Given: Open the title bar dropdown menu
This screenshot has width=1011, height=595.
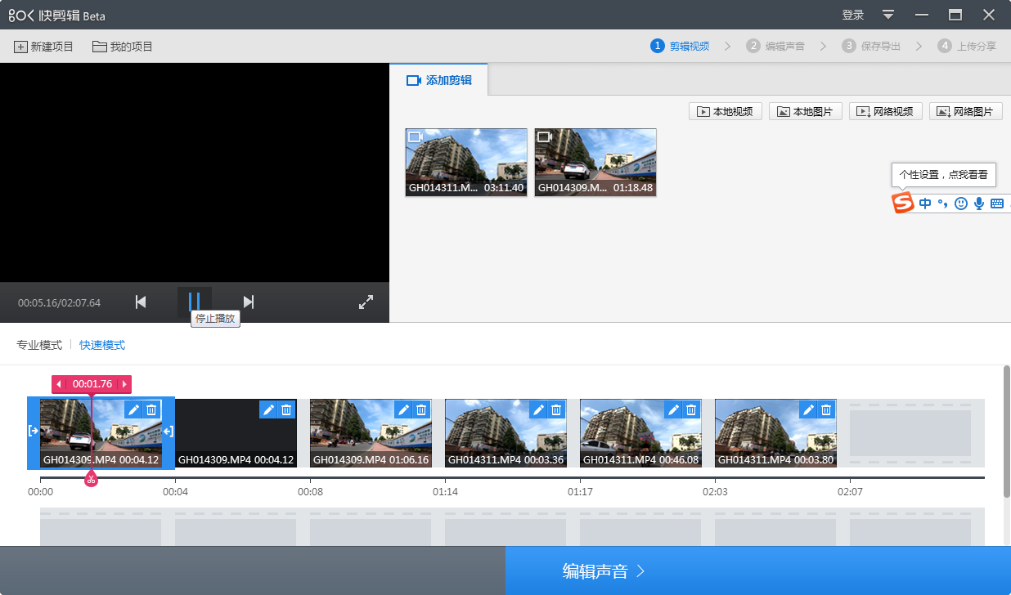Looking at the screenshot, I should [888, 15].
